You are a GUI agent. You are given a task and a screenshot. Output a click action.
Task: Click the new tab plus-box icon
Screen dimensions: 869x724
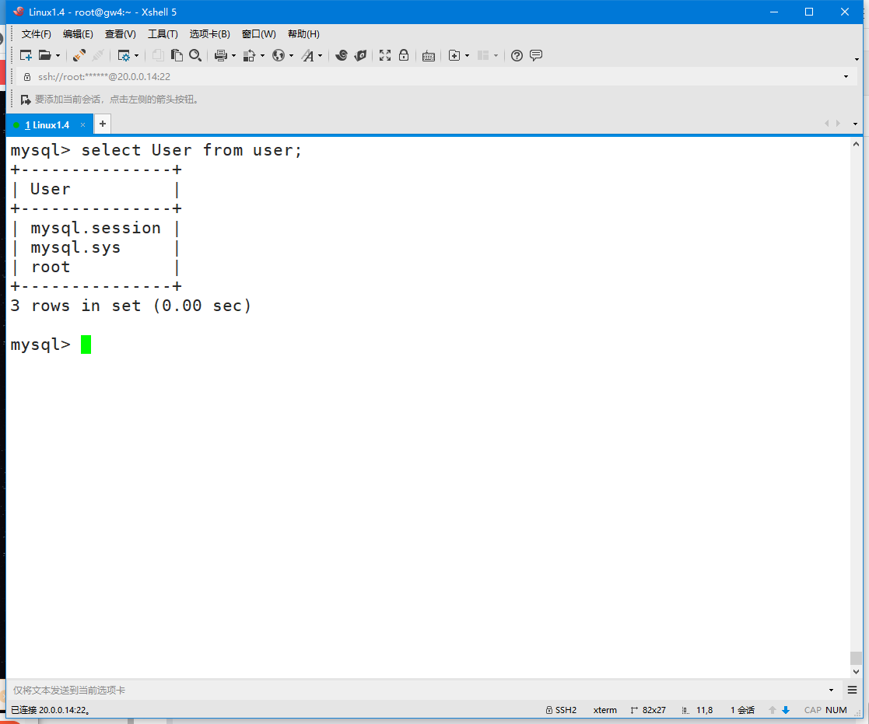point(454,55)
